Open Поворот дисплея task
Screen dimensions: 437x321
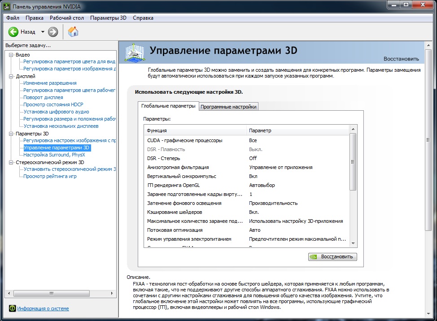(x=43, y=97)
